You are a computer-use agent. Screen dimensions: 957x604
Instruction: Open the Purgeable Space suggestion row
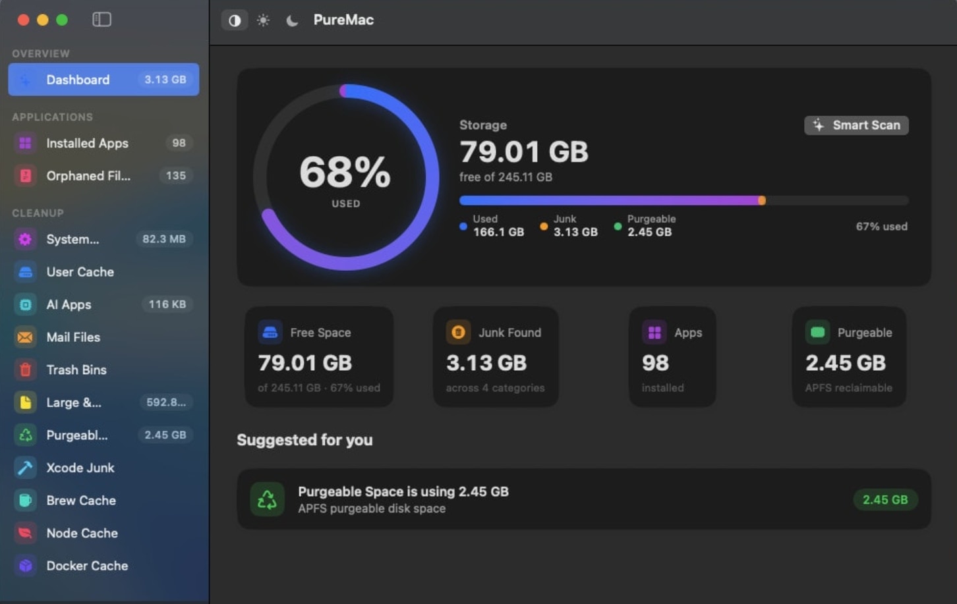tap(583, 499)
